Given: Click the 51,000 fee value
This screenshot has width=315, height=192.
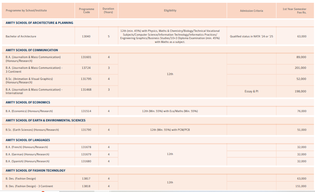Looking at the screenshot, I should [x=302, y=130].
